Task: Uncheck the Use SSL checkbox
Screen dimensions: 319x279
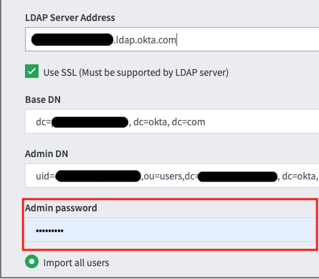Action: pyautogui.click(x=32, y=71)
